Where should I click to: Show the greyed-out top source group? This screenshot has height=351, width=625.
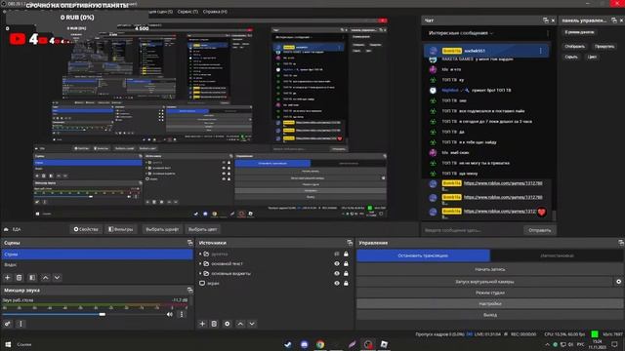click(x=337, y=253)
